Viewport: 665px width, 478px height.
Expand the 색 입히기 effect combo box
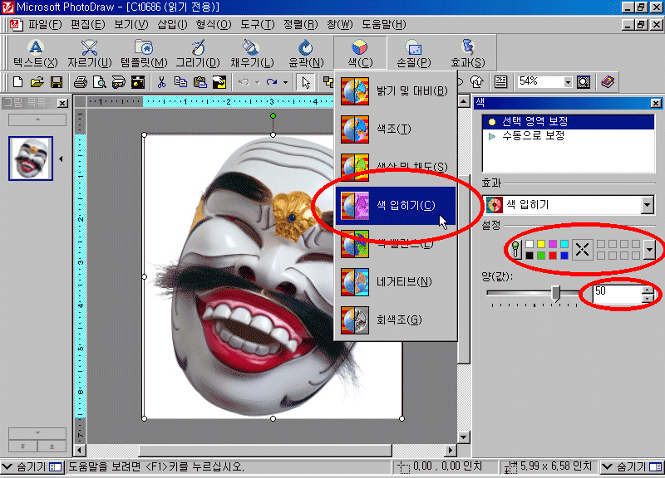coord(647,205)
